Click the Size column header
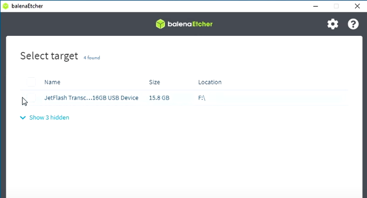This screenshot has width=367, height=198. click(155, 82)
